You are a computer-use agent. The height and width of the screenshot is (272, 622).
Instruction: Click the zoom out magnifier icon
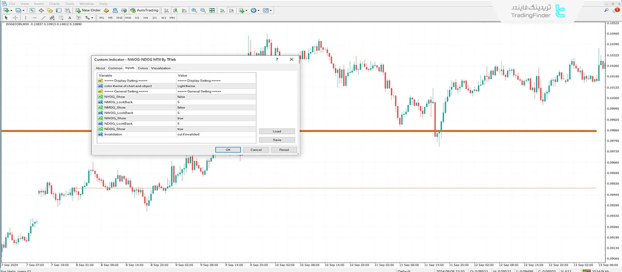[x=203, y=10]
